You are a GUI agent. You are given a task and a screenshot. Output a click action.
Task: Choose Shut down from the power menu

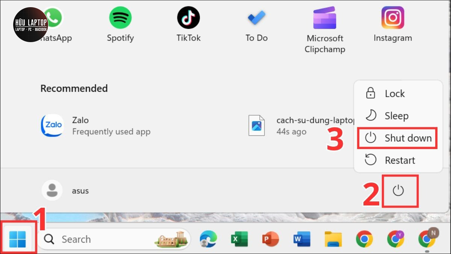point(398,138)
